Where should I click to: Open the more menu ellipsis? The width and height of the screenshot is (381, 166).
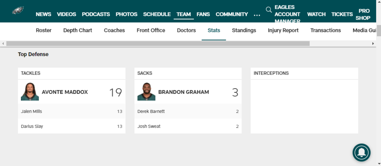tap(257, 15)
